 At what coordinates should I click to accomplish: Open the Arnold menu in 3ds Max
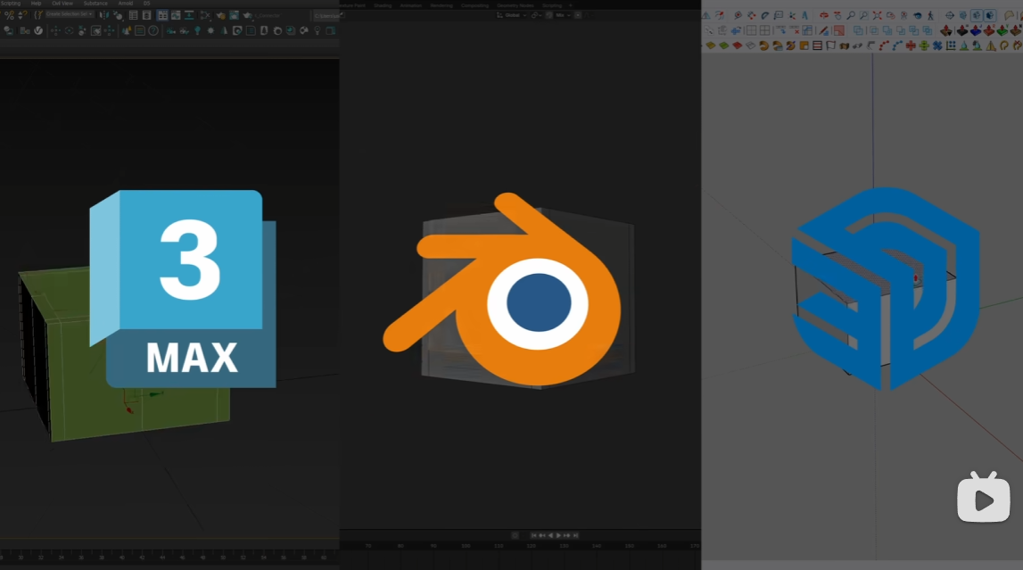tap(125, 4)
